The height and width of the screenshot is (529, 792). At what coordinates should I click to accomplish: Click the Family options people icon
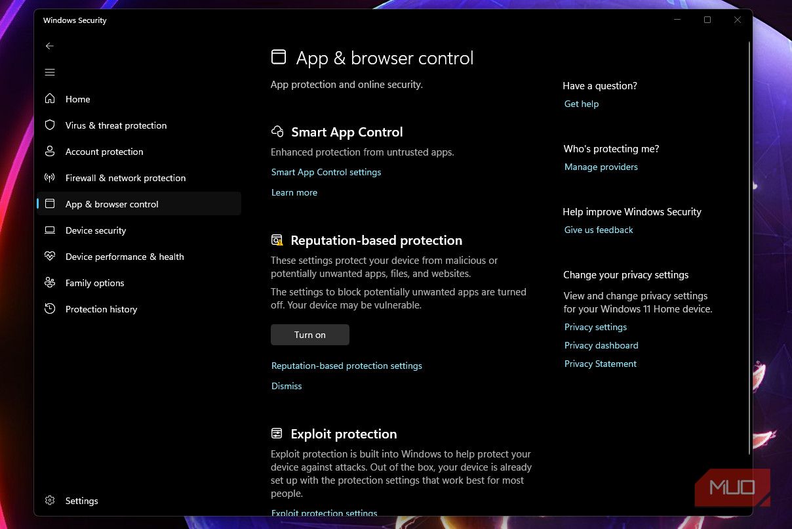50,282
